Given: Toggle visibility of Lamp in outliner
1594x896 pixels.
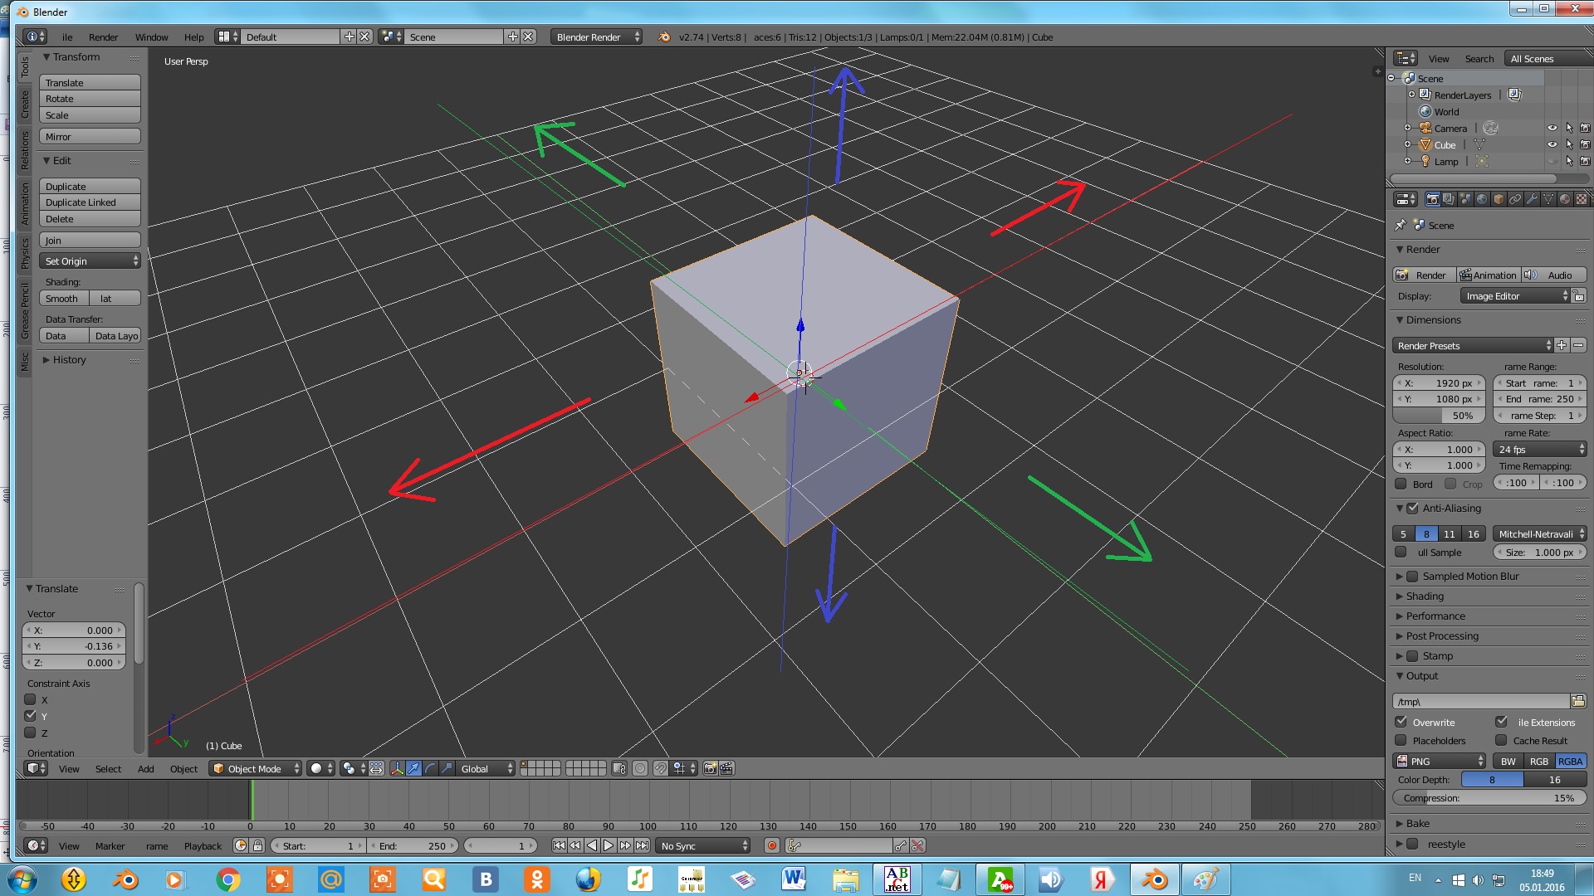Looking at the screenshot, I should (1552, 161).
